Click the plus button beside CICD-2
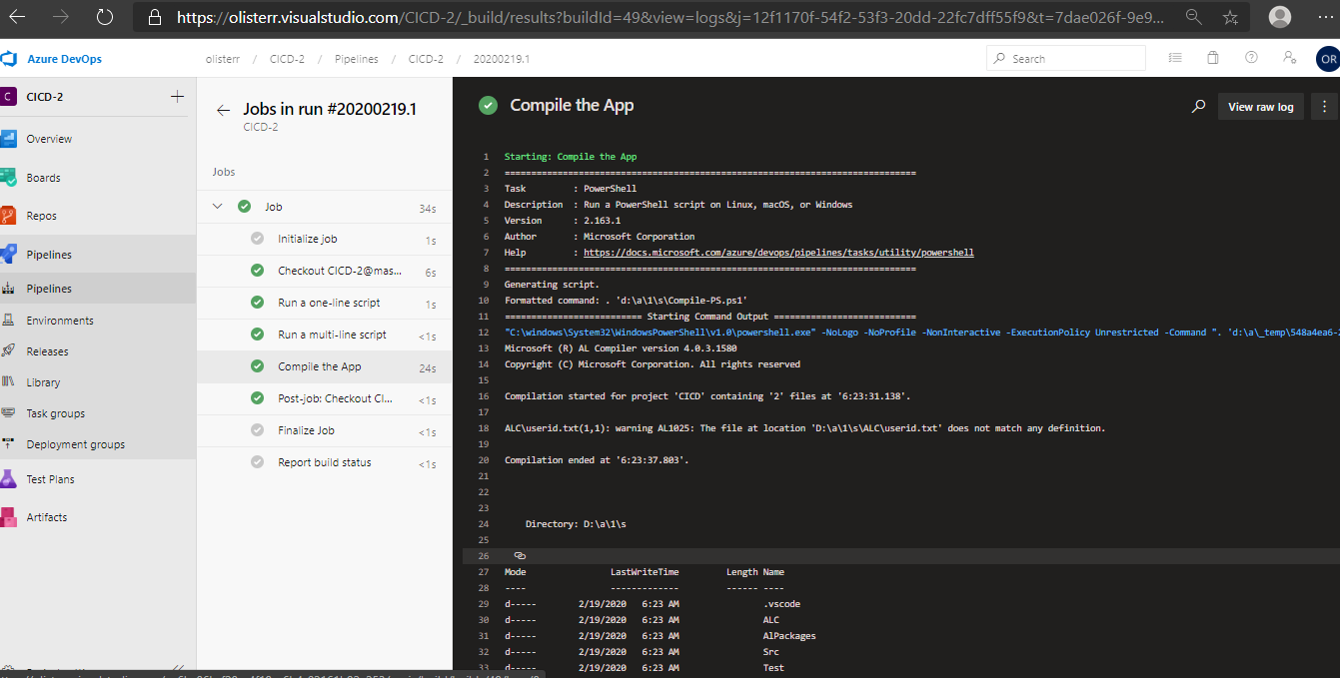The height and width of the screenshot is (678, 1340). click(x=177, y=97)
